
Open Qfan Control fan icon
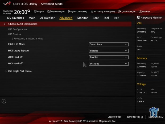[69, 11]
